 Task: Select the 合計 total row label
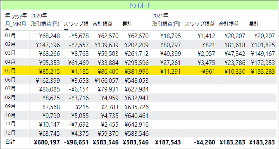(10, 142)
